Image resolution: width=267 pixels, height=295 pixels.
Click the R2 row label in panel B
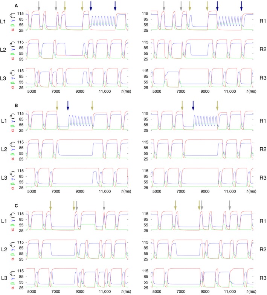(x=263, y=149)
